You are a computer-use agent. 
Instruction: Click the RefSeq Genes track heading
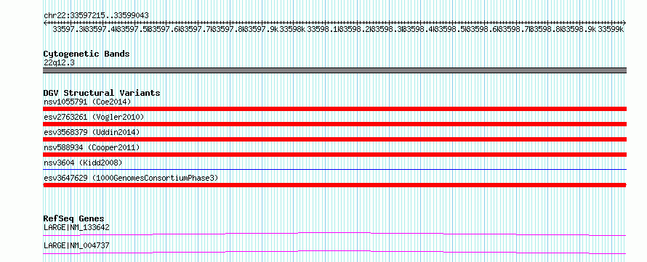[x=74, y=218]
